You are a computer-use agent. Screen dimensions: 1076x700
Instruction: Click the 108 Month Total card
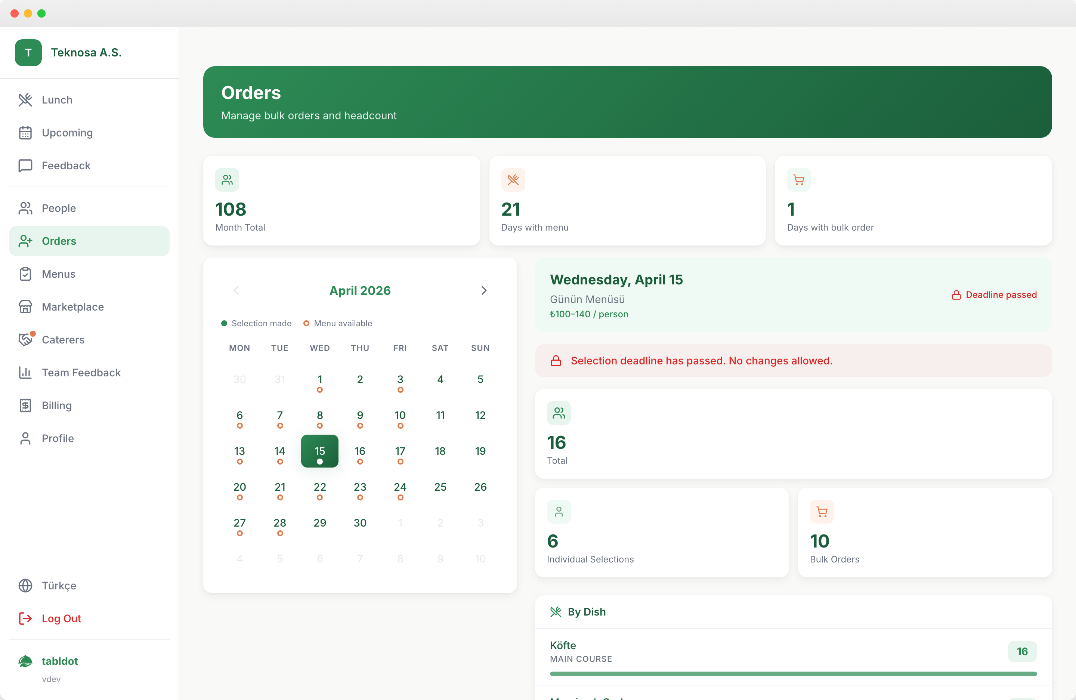[342, 201]
